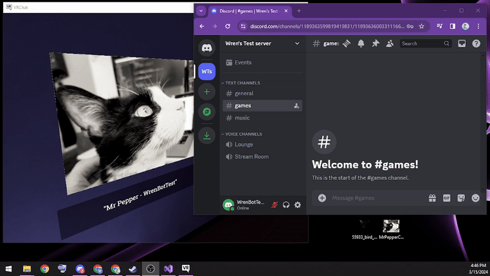490x276 pixels.
Task: Open File Explorer from the taskbar
Action: (27, 269)
